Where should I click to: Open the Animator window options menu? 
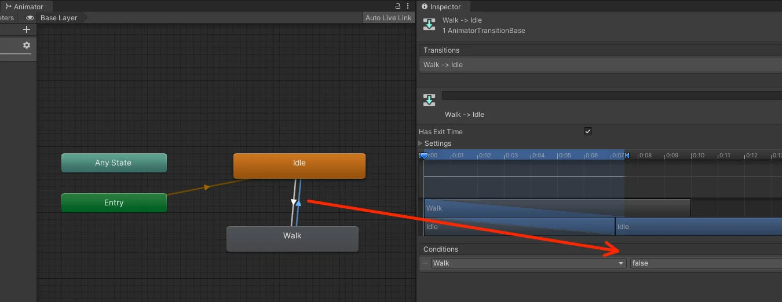point(408,6)
